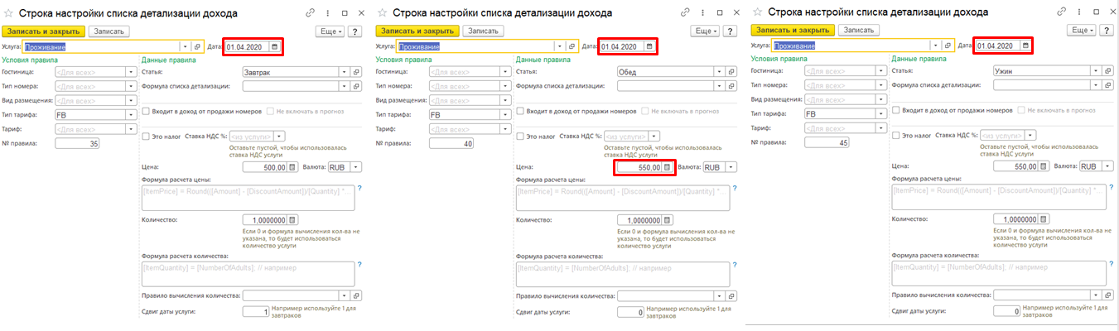Open price calculator in Обед window
This screenshot has height=331, width=1119.
(x=665, y=166)
